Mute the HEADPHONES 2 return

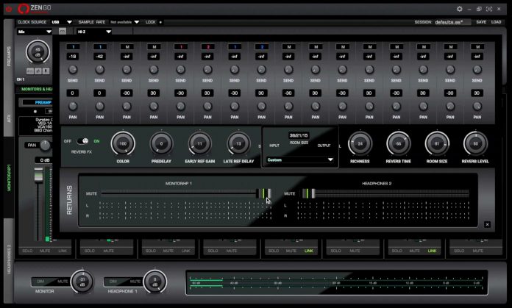(x=290, y=193)
